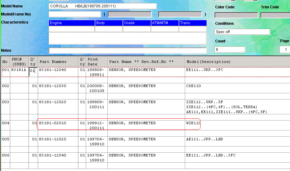Focus the Model(Frame No) input box
The width and height of the screenshot is (290, 171).
point(75,14)
